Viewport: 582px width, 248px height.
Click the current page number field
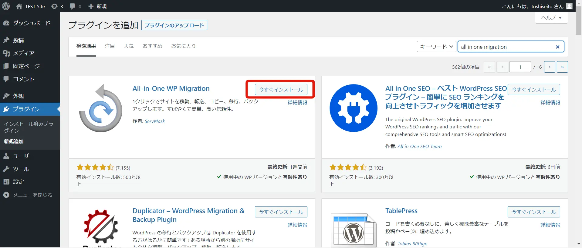click(520, 67)
